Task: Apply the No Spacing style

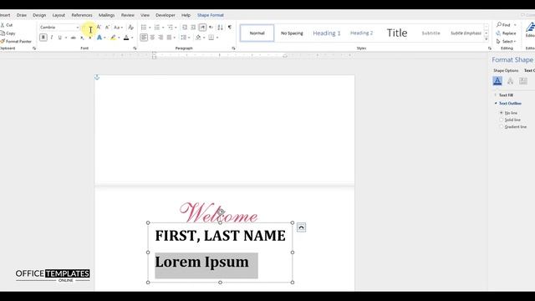Action: (x=292, y=33)
